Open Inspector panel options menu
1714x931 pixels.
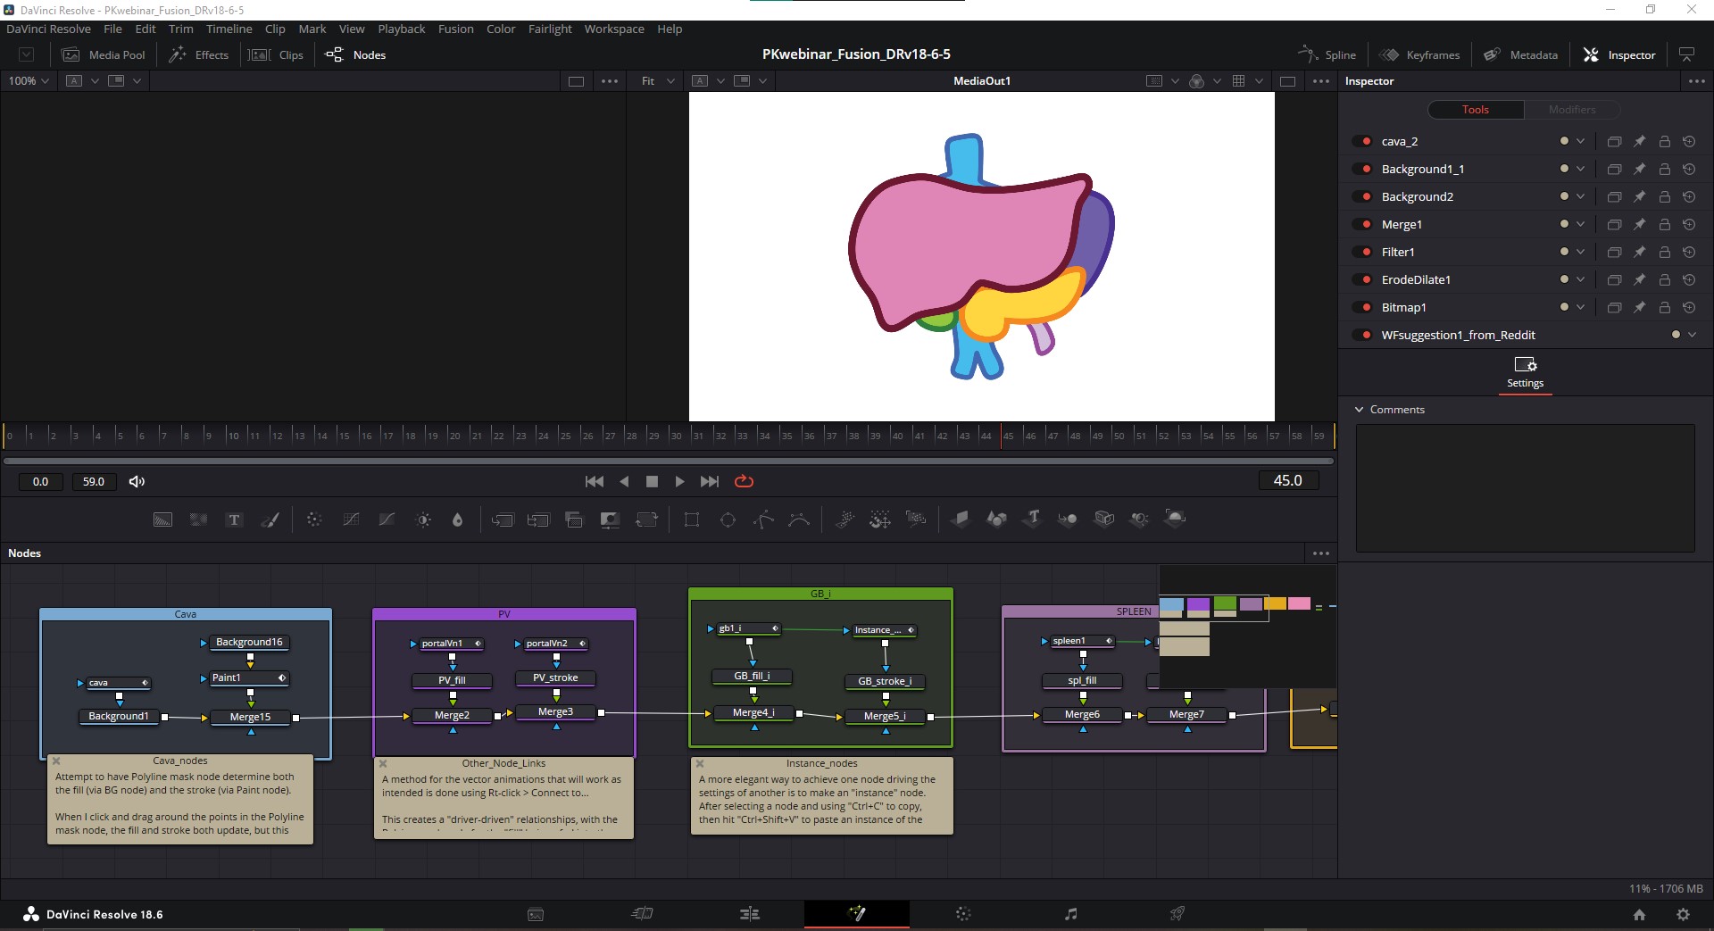point(1697,80)
